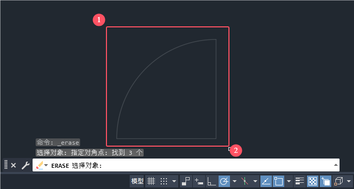Disable polar tracking icon
This screenshot has height=189, width=354.
(224, 181)
